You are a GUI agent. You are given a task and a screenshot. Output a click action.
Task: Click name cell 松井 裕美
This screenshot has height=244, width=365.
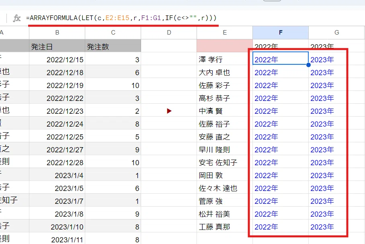click(225, 213)
